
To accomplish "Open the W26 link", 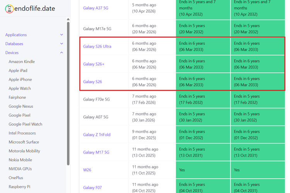I will click(x=87, y=170).
